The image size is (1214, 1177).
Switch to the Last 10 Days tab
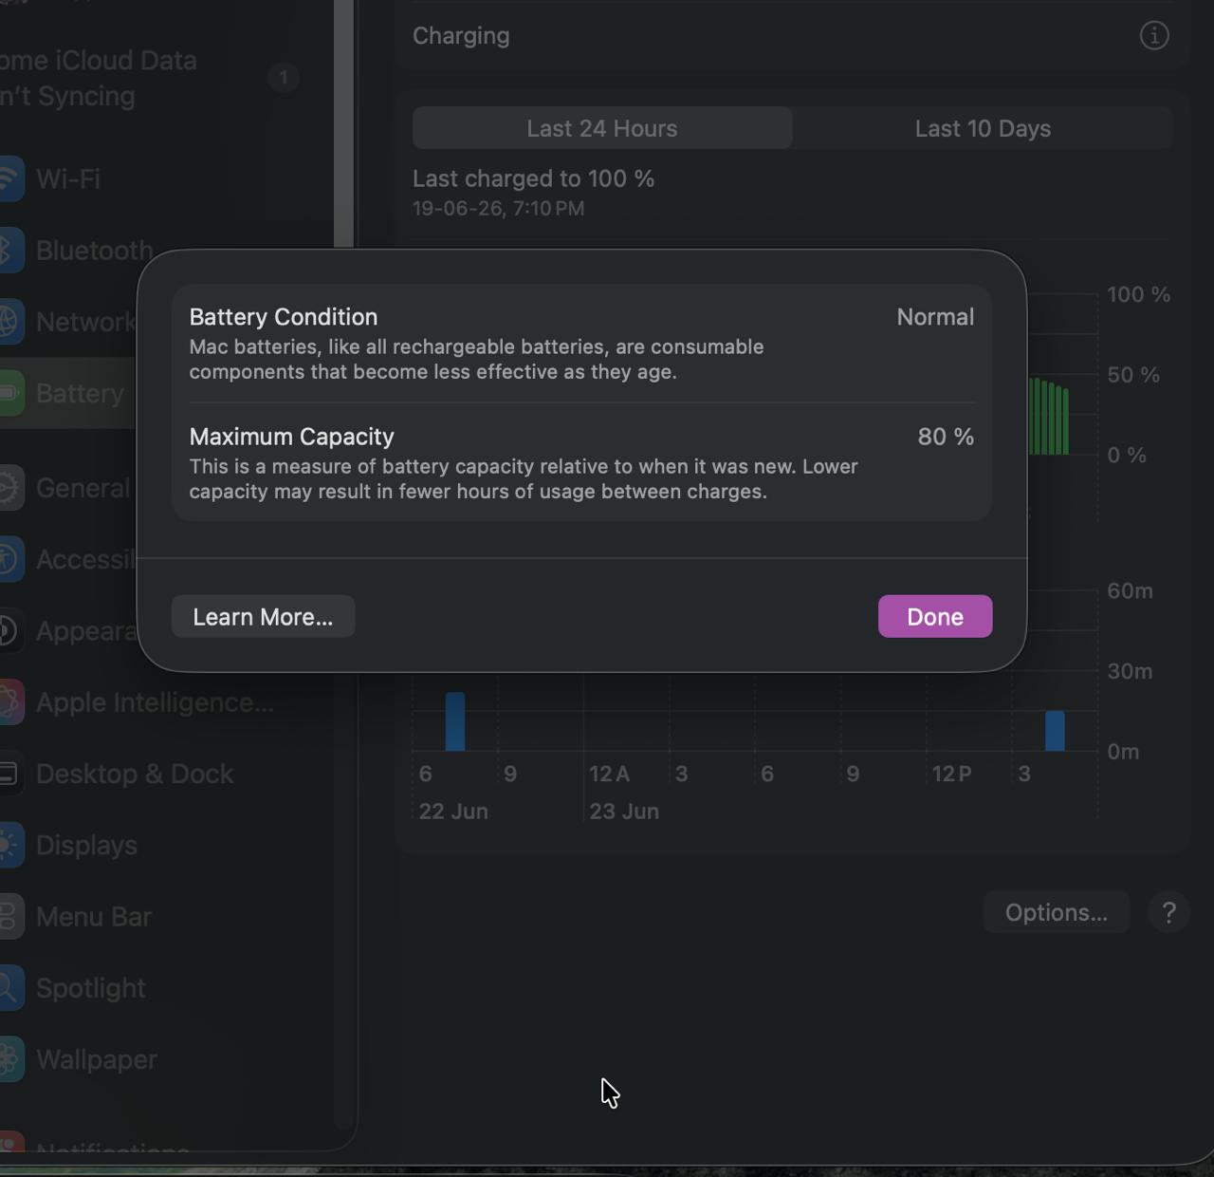983,128
